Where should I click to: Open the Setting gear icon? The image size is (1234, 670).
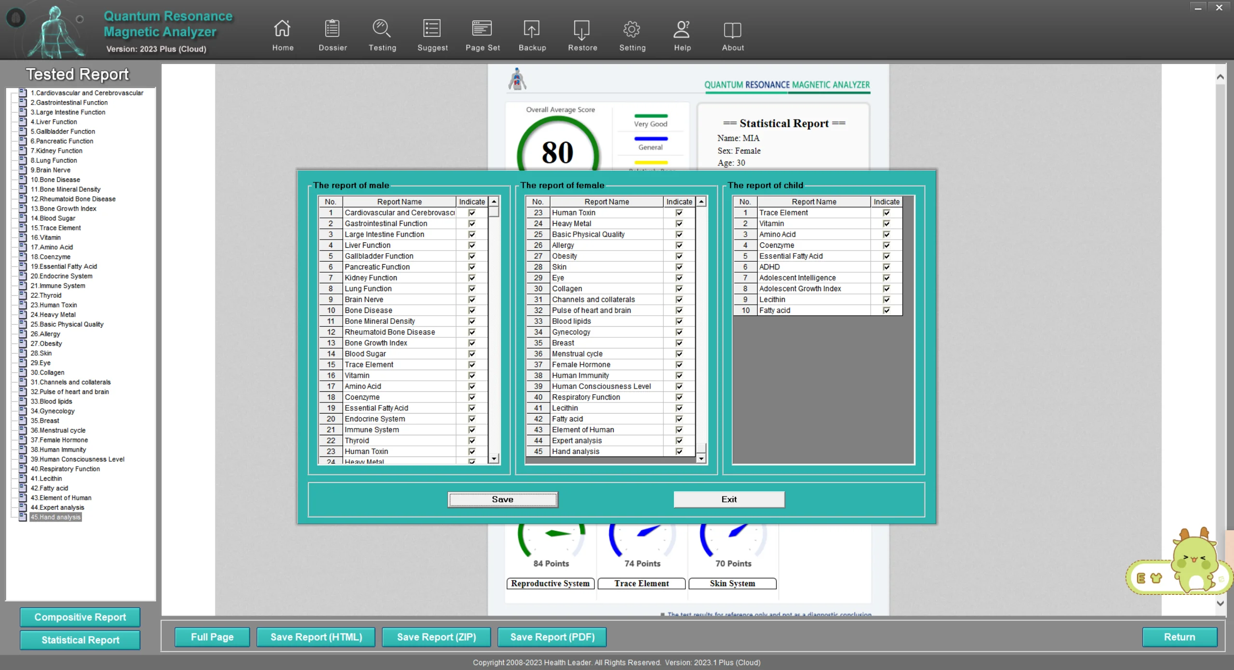[x=632, y=29]
